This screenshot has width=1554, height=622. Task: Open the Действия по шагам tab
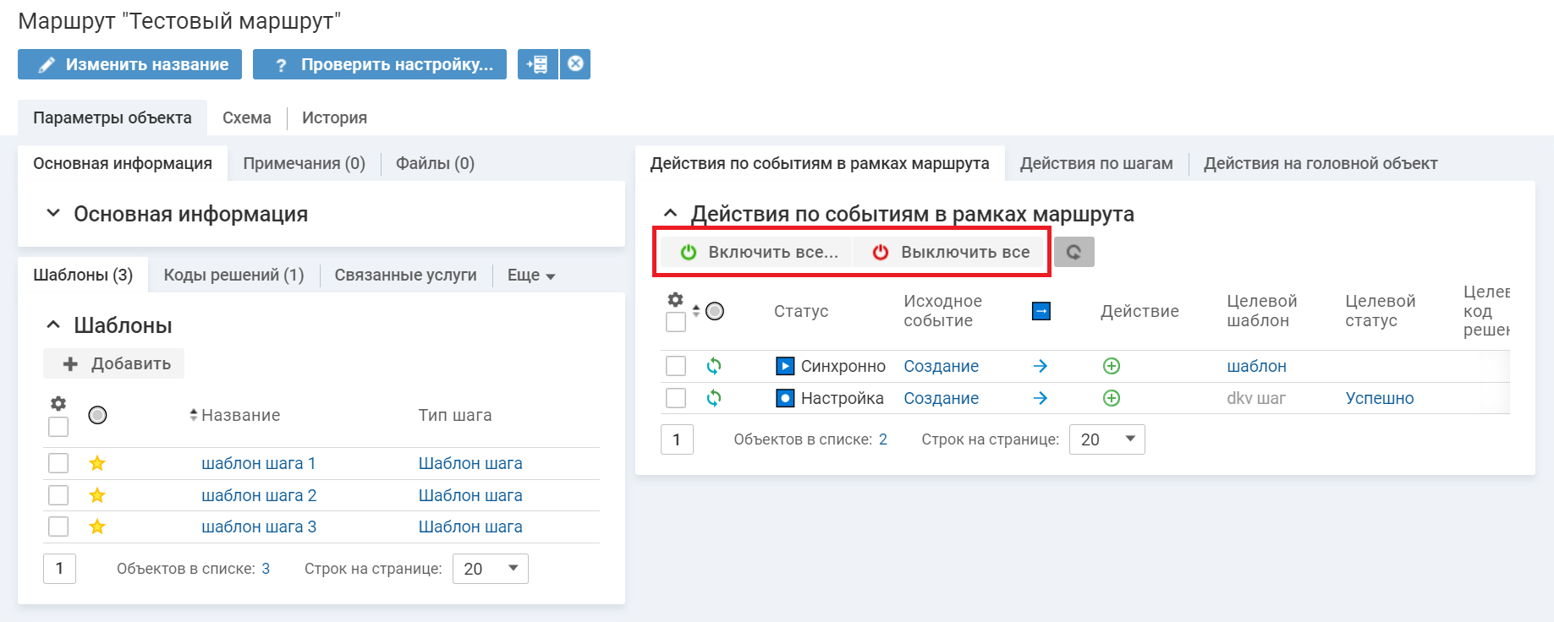coord(1095,163)
